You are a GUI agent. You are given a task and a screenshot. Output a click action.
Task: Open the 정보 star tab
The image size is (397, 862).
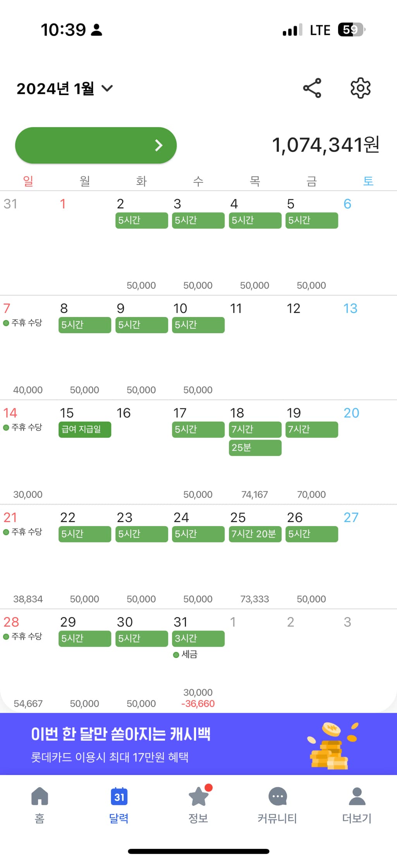[x=198, y=805]
